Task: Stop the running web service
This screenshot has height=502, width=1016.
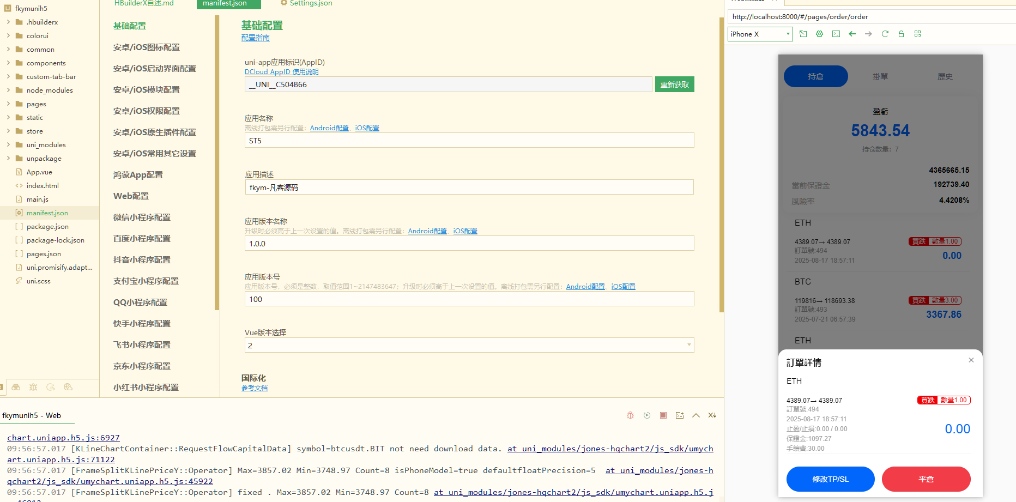Action: coord(663,415)
